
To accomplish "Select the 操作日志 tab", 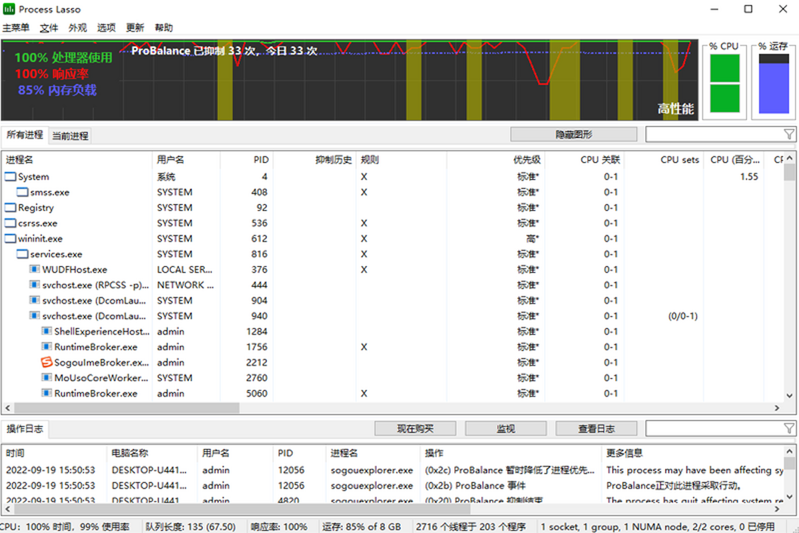I will tap(25, 429).
